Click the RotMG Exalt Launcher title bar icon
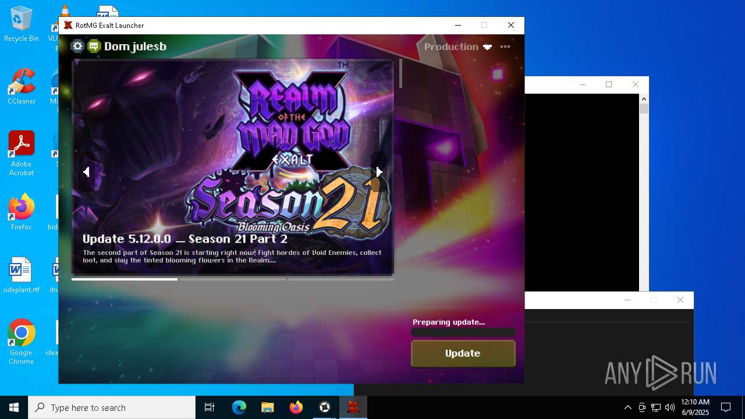 (x=68, y=25)
